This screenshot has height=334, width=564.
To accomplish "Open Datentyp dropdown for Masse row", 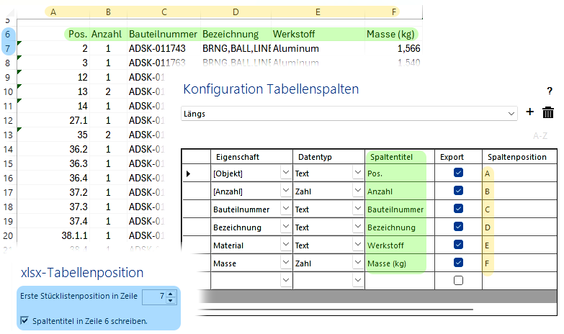I will [357, 263].
